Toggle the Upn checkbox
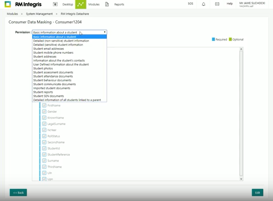 pyautogui.click(x=44, y=179)
